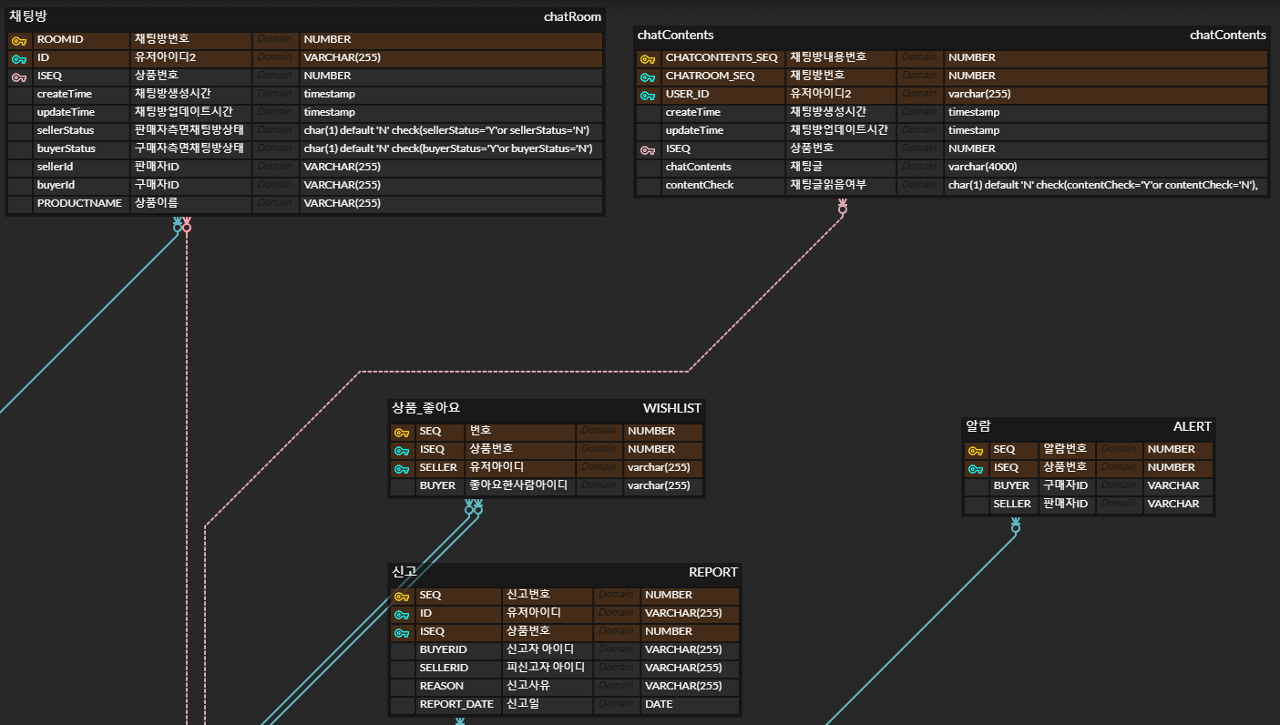This screenshot has height=725, width=1280.
Task: Click the '채팅방내용번호' logical name cell
Action: coord(841,58)
